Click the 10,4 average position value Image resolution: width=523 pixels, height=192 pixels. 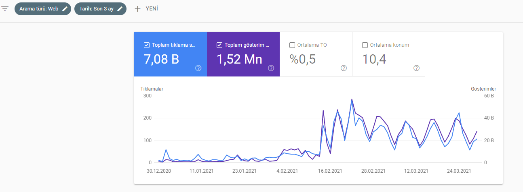point(374,59)
